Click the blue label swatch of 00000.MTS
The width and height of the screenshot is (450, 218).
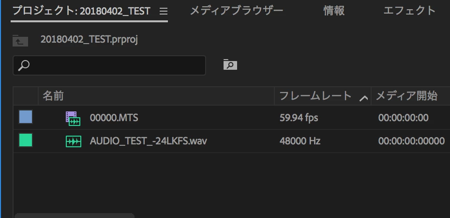click(26, 117)
